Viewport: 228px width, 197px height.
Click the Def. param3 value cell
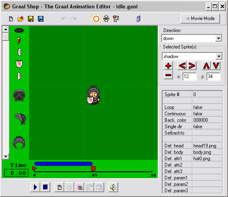(x=207, y=191)
